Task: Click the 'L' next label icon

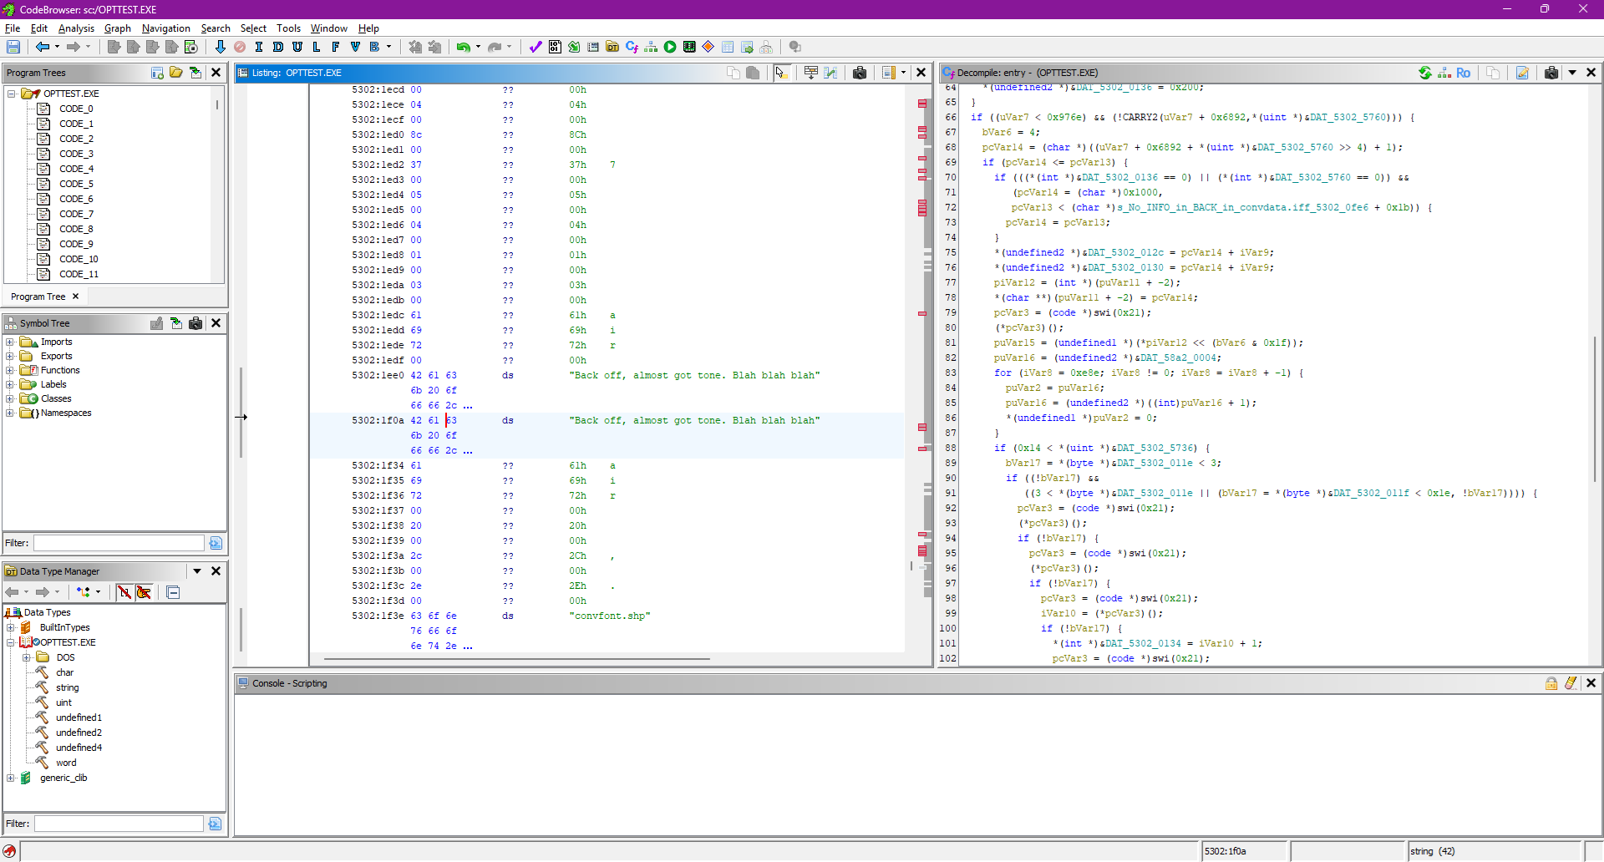Action: 317,47
